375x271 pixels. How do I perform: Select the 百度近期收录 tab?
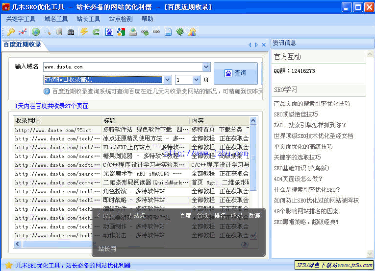click(23, 45)
